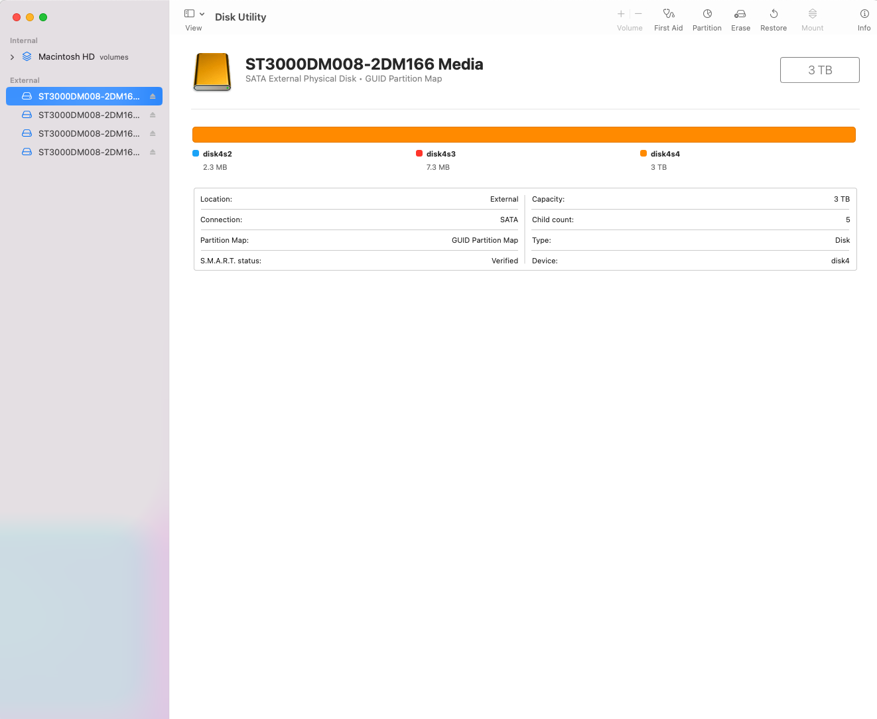Click the orange disk4s4 legend swatch
This screenshot has height=719, width=877.
tap(643, 153)
